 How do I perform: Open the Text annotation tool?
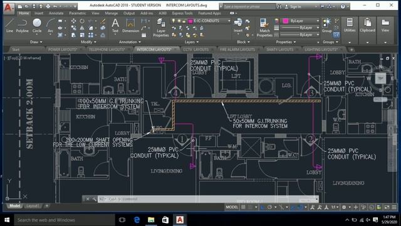[x=115, y=25]
